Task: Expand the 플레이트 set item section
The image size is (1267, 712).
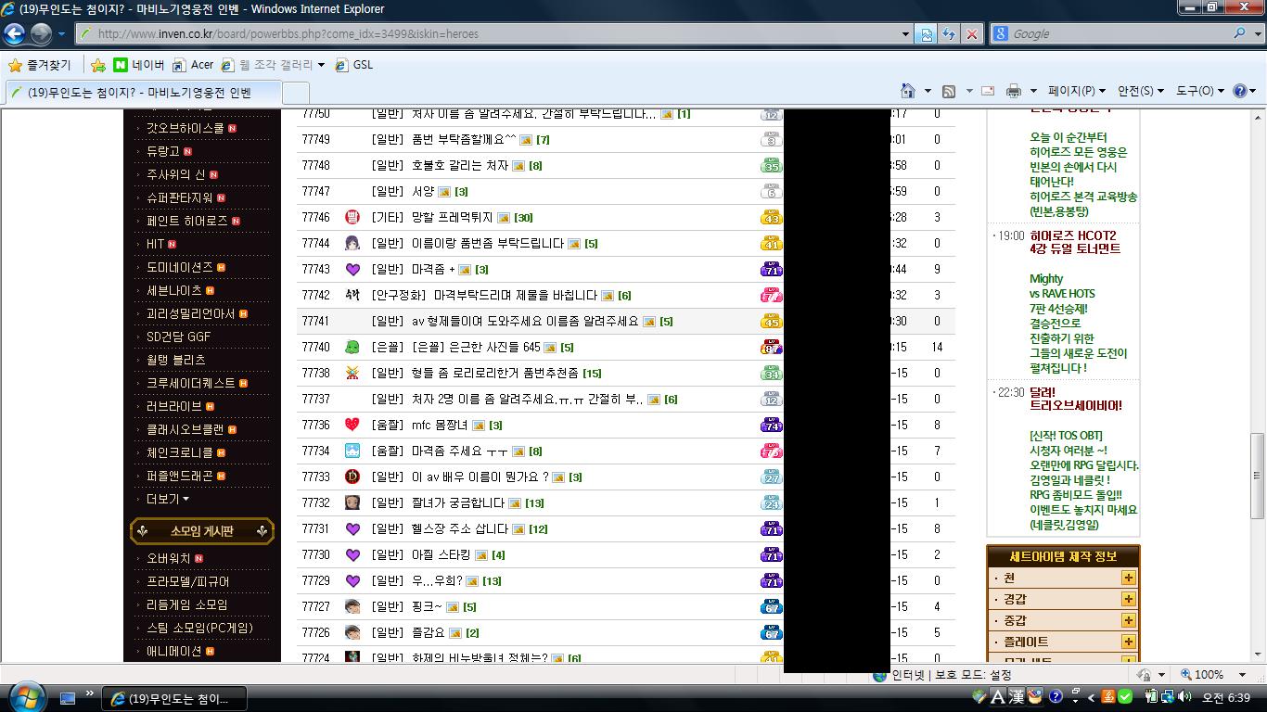Action: click(1128, 642)
